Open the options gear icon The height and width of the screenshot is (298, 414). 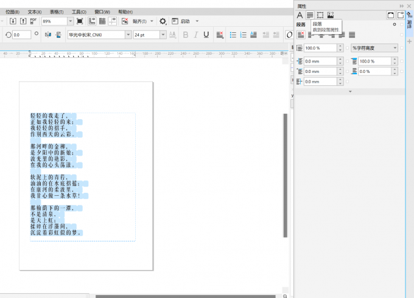[x=163, y=21]
